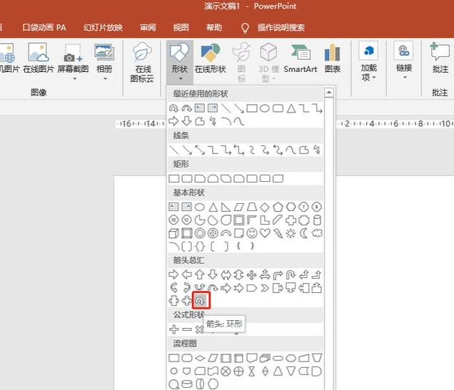The height and width of the screenshot is (390, 454).
Task: Select the pentagon arrow in 箭头总汇
Action: click(x=251, y=288)
